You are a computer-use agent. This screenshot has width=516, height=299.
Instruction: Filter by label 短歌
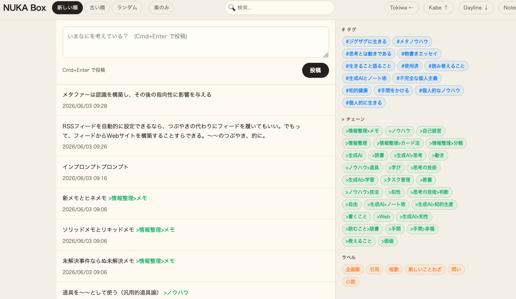click(x=394, y=269)
